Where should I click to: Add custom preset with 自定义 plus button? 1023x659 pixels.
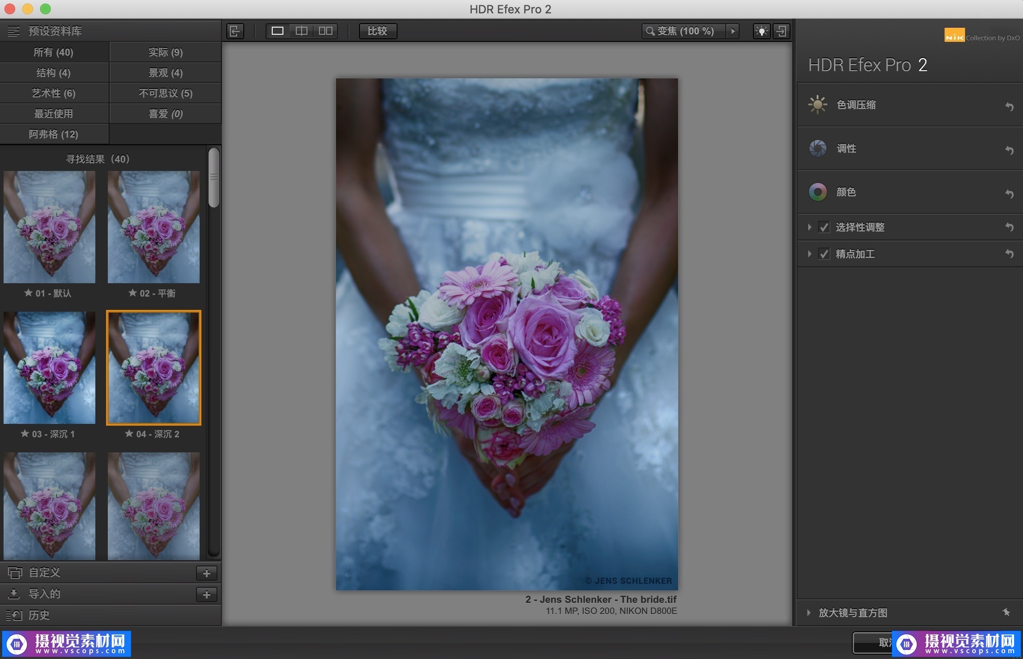click(206, 573)
